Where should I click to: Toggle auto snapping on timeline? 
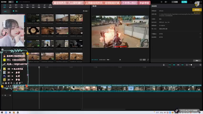pyautogui.click(x=174, y=65)
